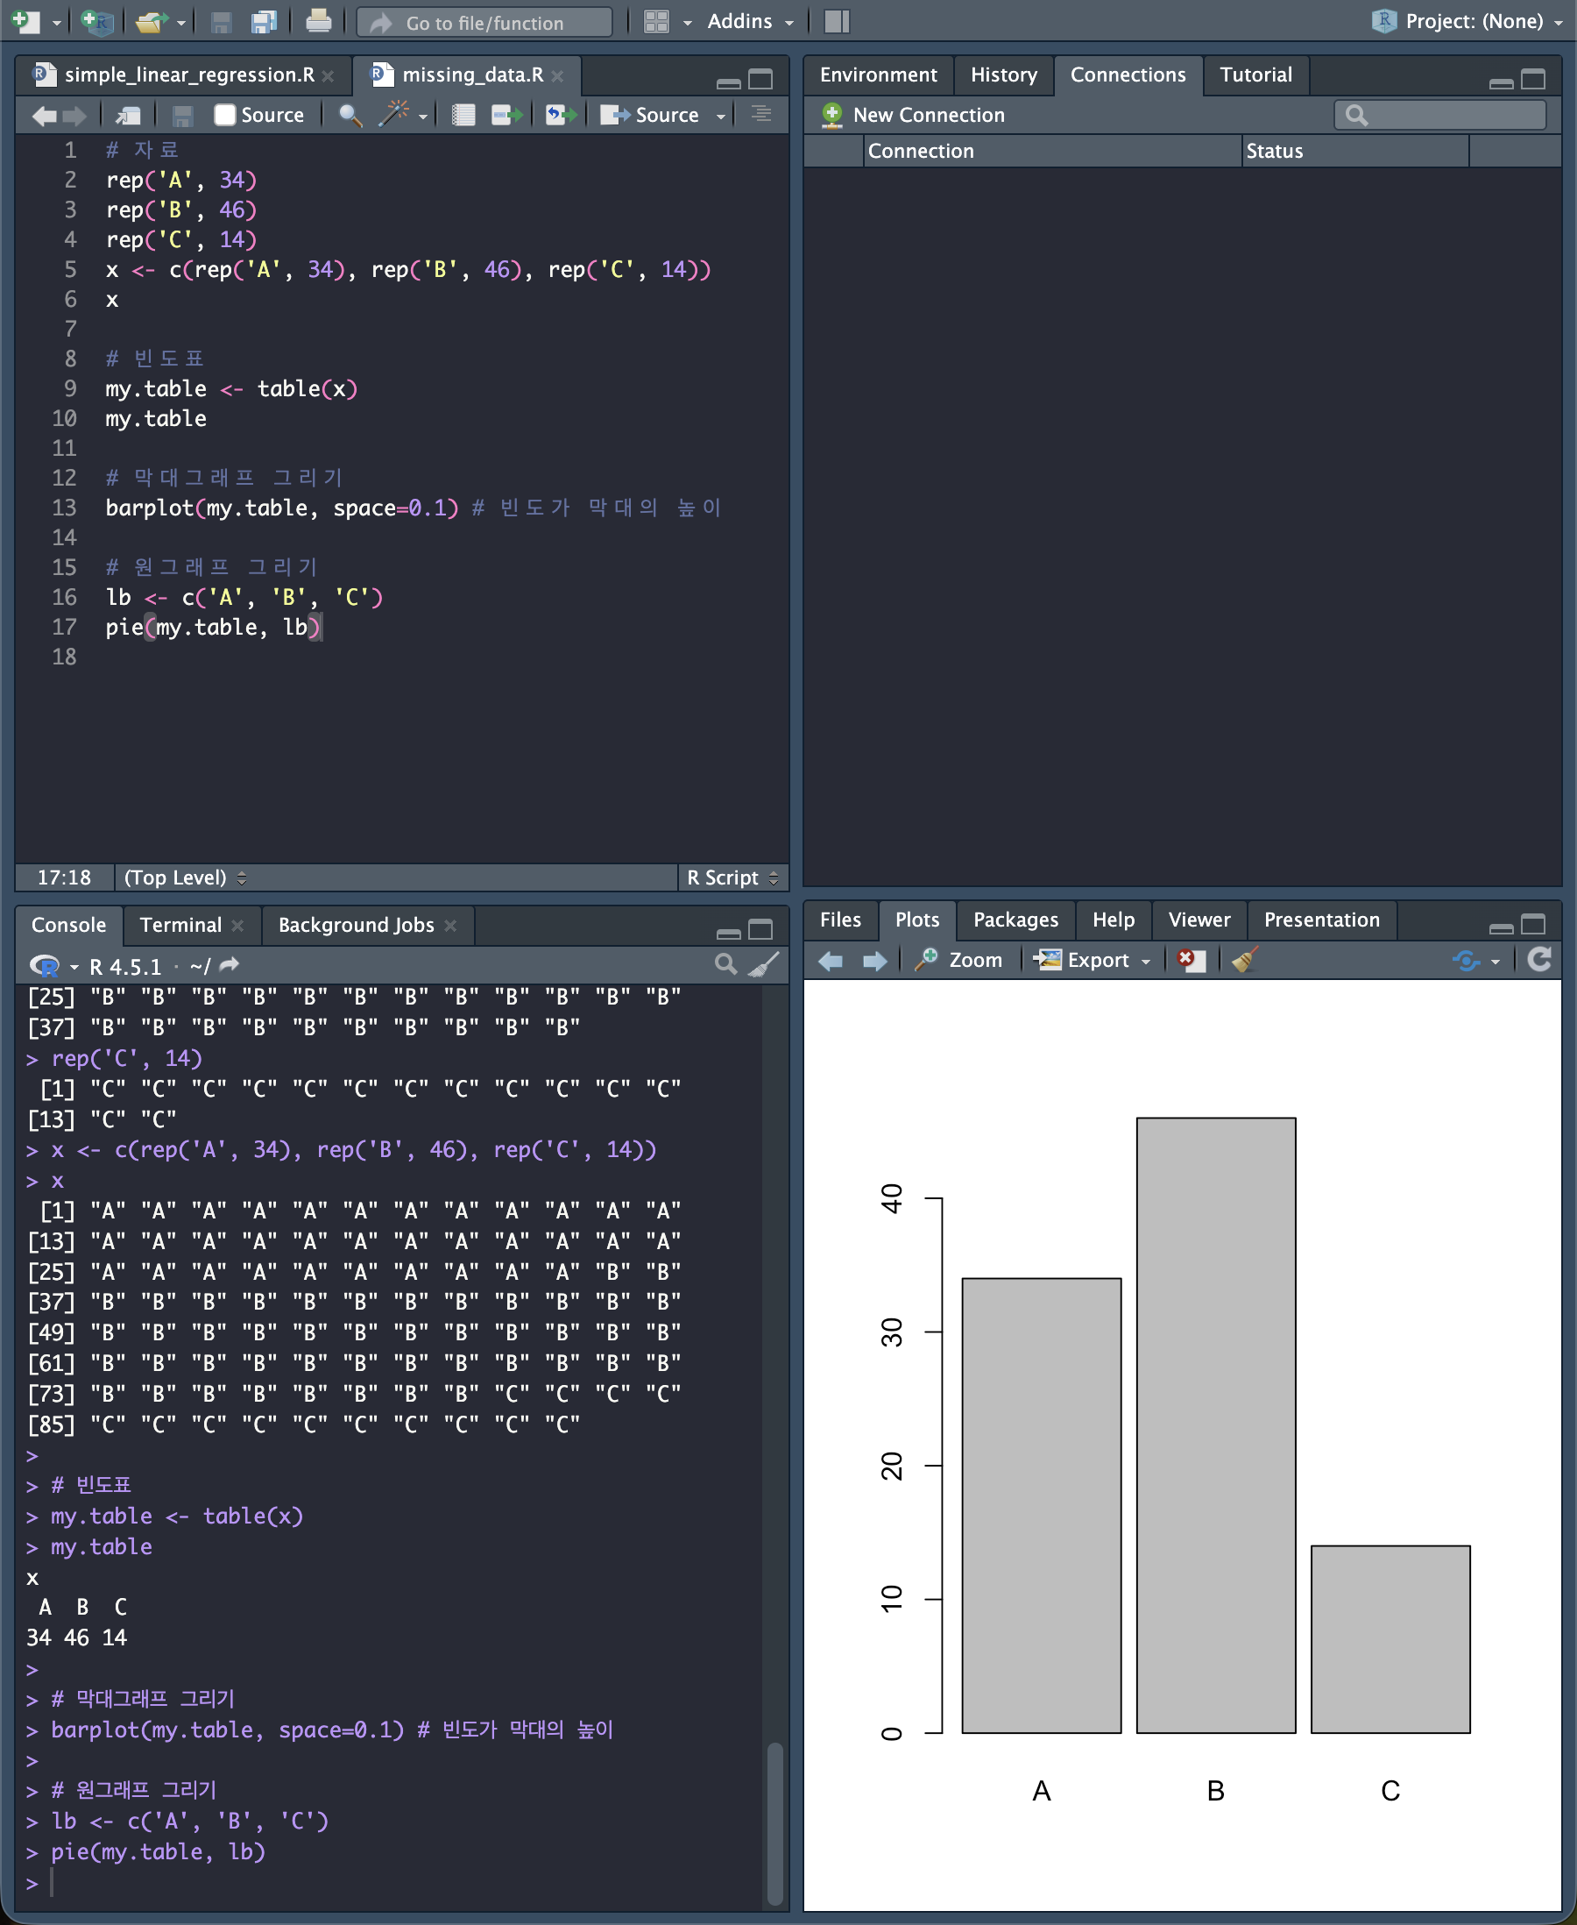
Task: Click the find/replace magnifier in editor toolbar
Action: (x=350, y=115)
